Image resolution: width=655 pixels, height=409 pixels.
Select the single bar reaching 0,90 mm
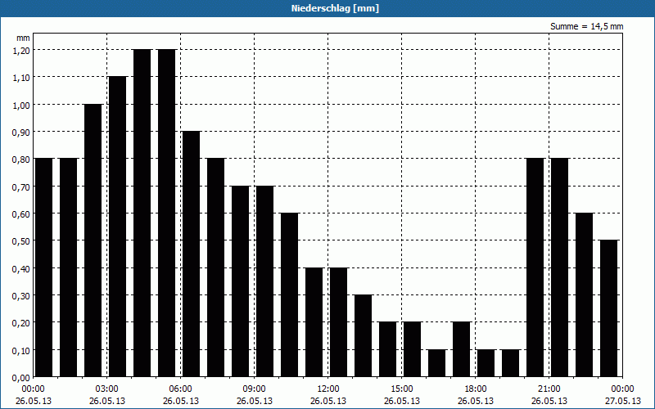click(x=192, y=254)
